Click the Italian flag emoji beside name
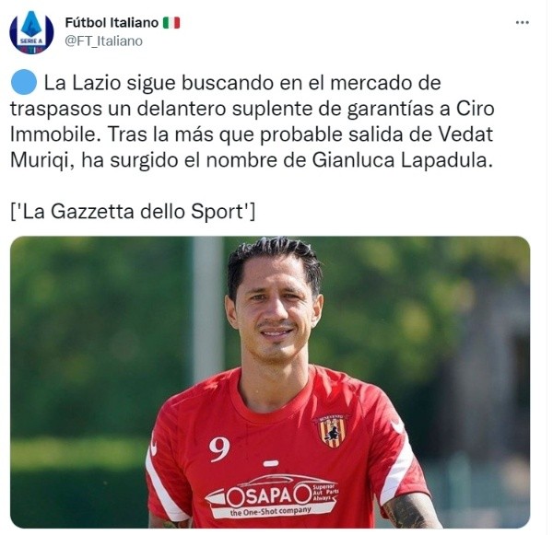Image resolution: width=553 pixels, height=535 pixels. (171, 23)
